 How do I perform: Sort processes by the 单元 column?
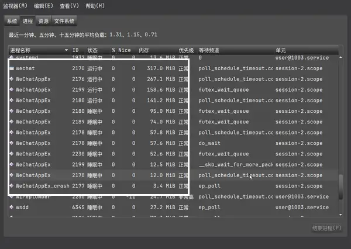[281, 50]
